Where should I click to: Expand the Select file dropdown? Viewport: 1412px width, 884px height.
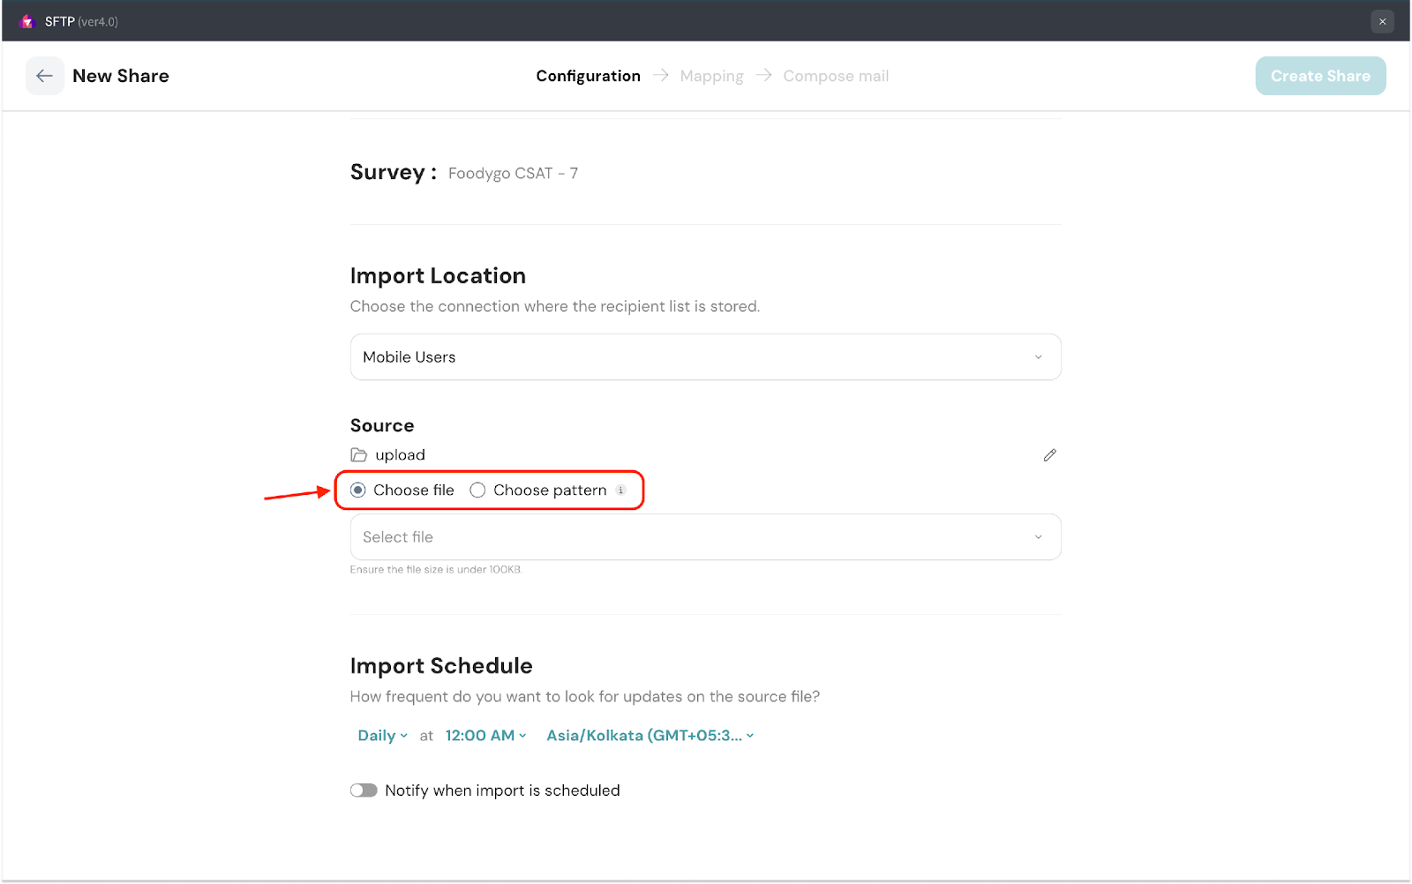(x=705, y=537)
